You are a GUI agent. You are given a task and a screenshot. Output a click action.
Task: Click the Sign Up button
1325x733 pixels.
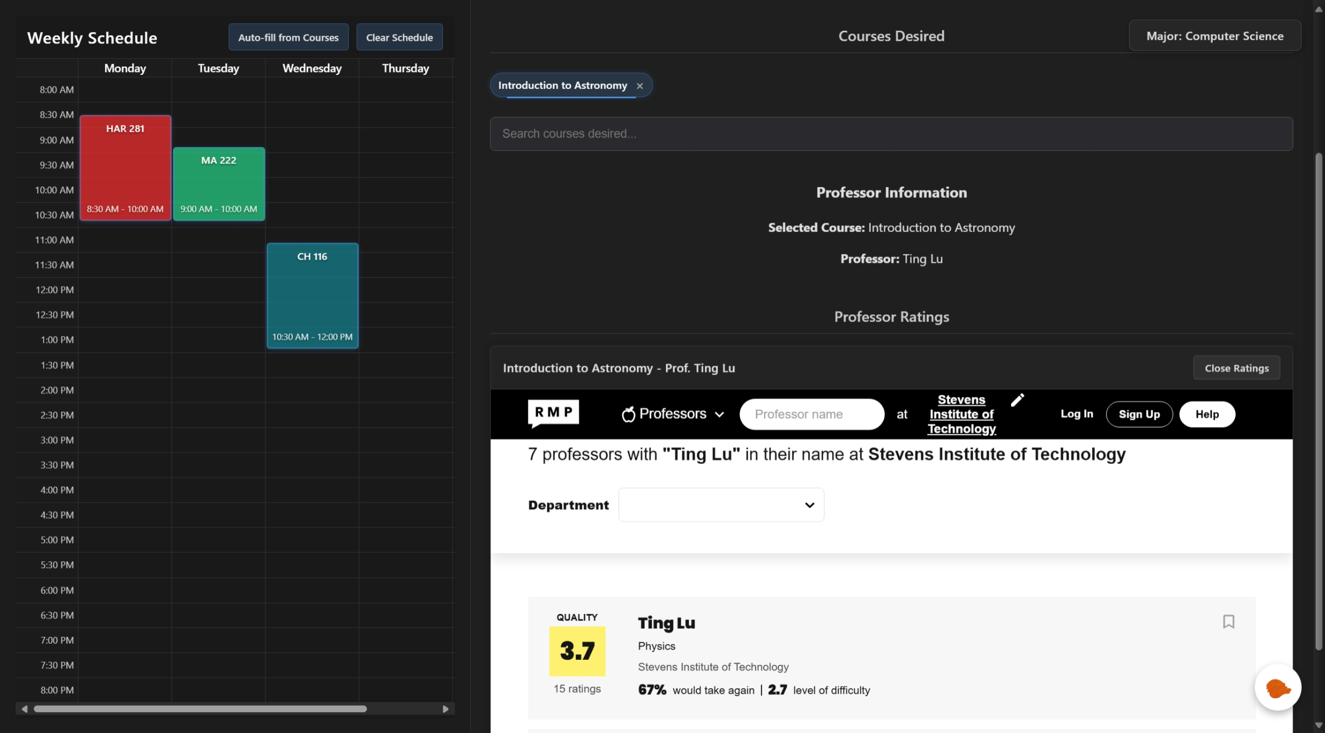1139,414
